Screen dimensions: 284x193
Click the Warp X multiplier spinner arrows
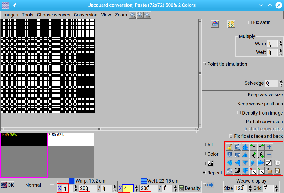coord(76,188)
